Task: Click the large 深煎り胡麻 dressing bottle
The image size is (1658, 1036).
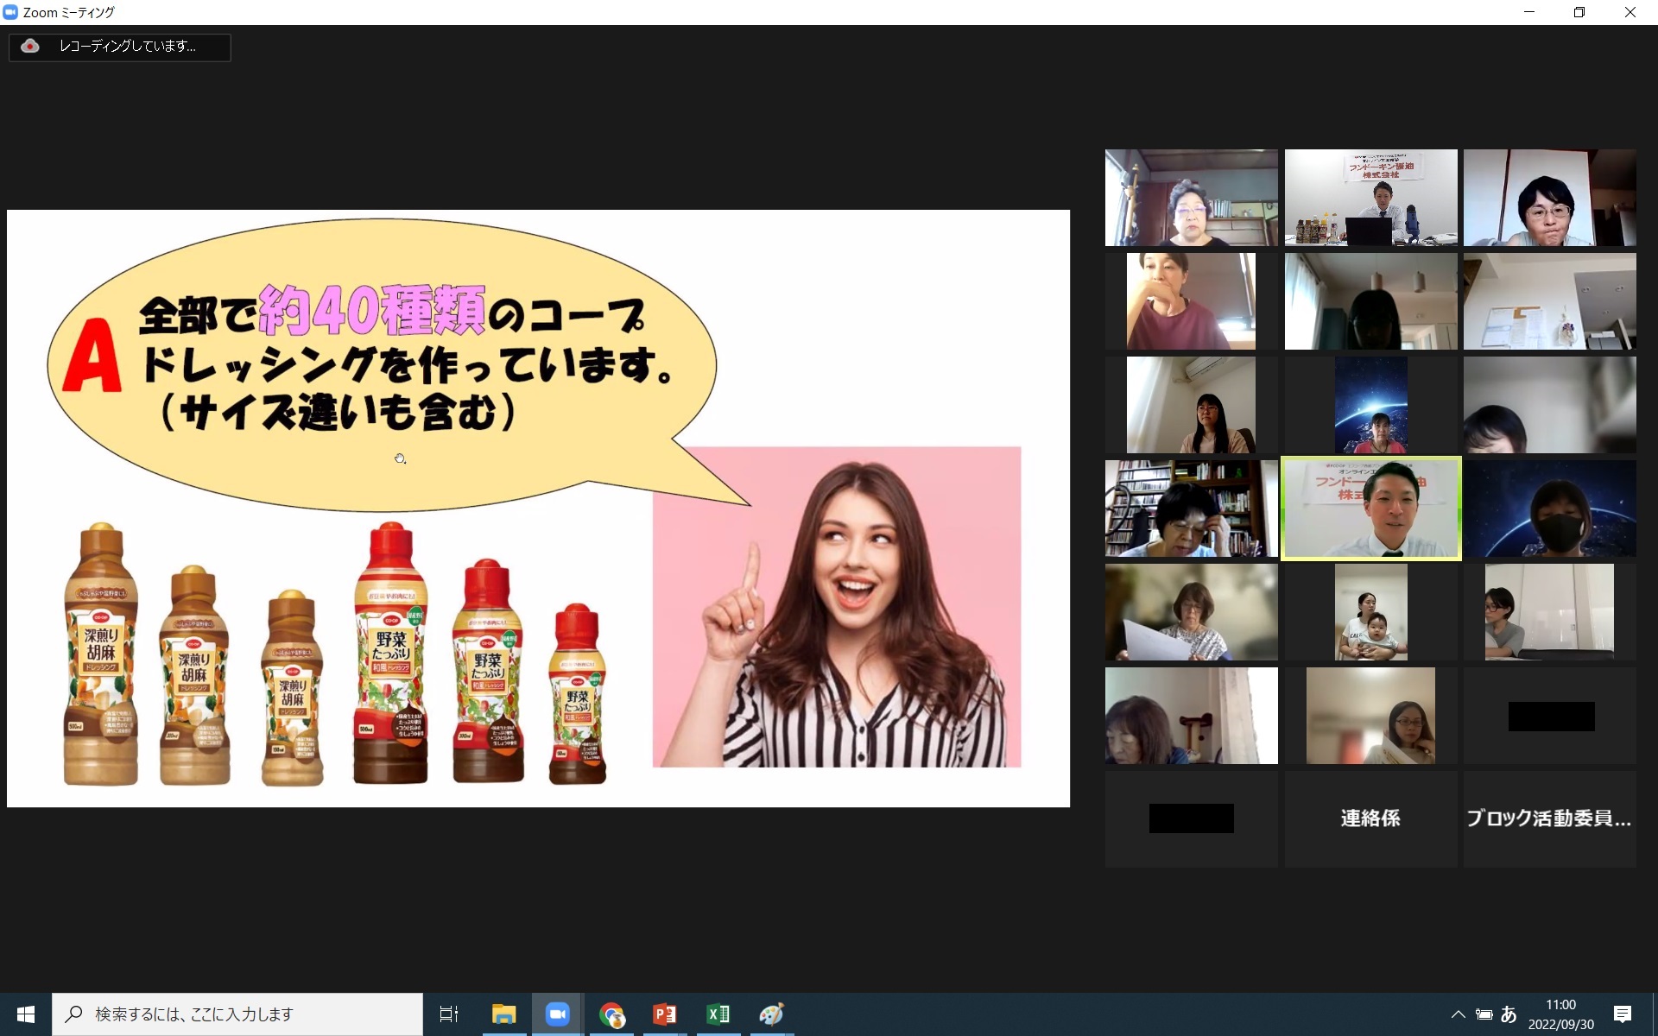Action: coord(101,654)
